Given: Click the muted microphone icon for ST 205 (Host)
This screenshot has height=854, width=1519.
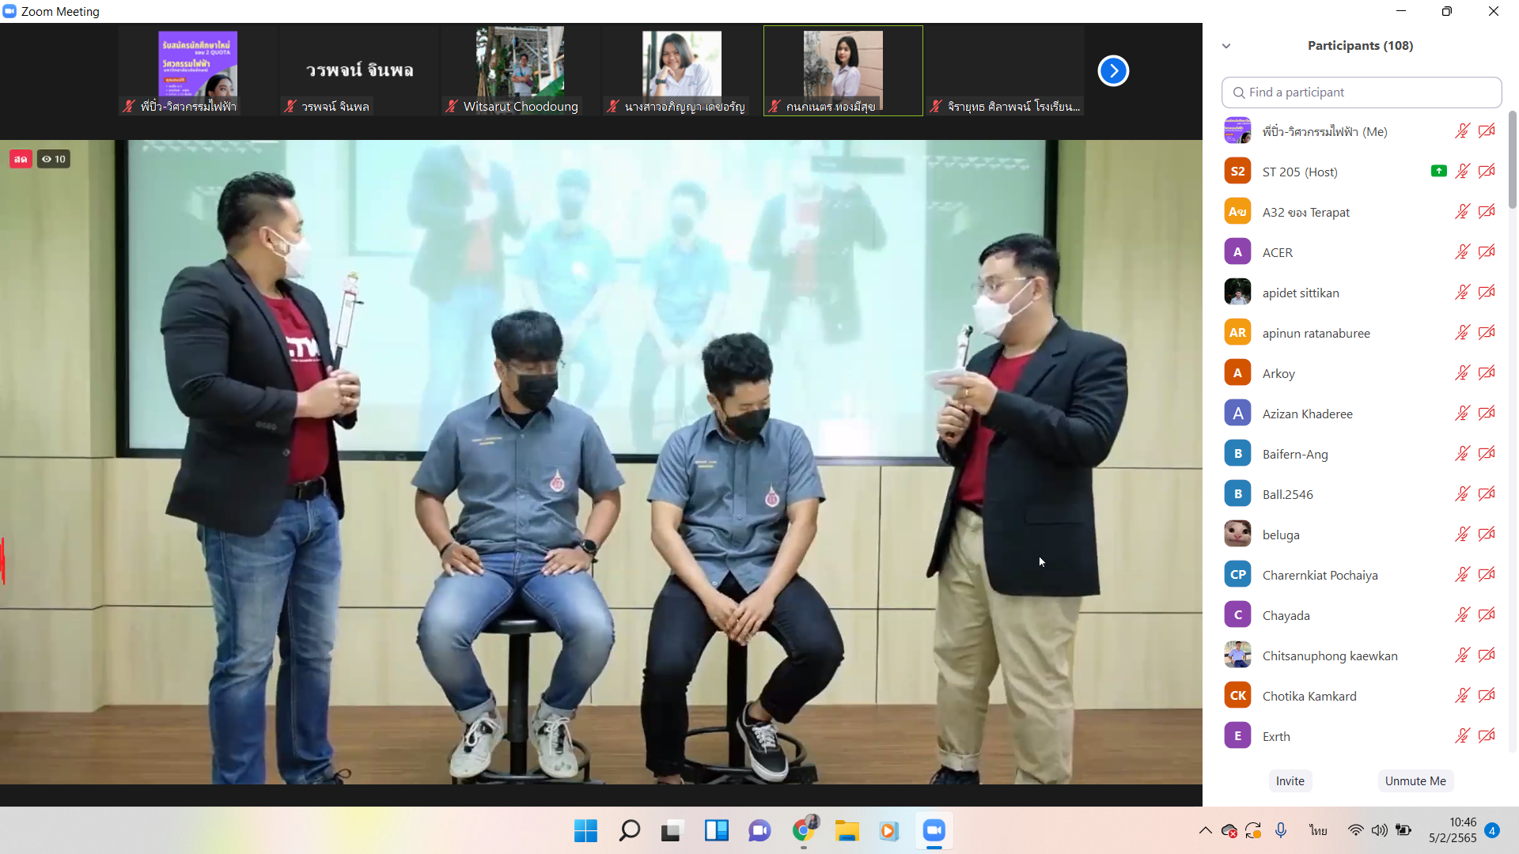Looking at the screenshot, I should click(1462, 172).
